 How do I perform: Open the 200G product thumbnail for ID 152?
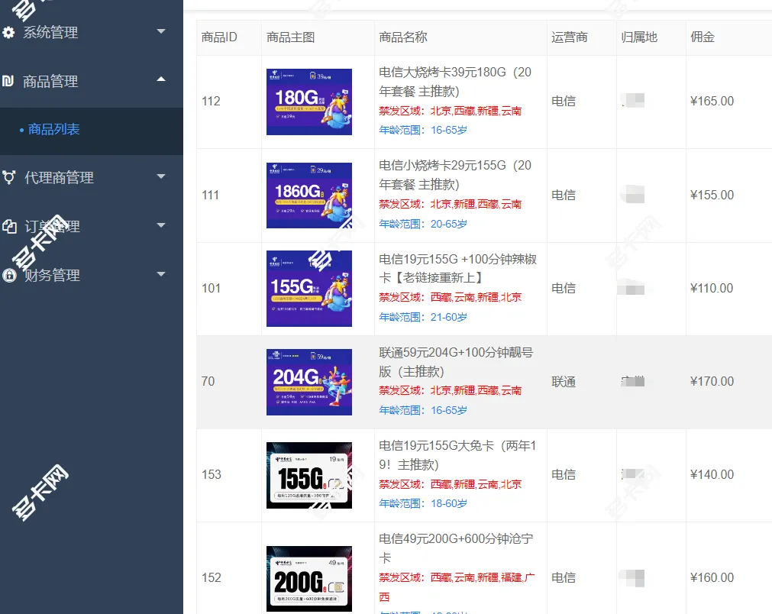click(309, 579)
